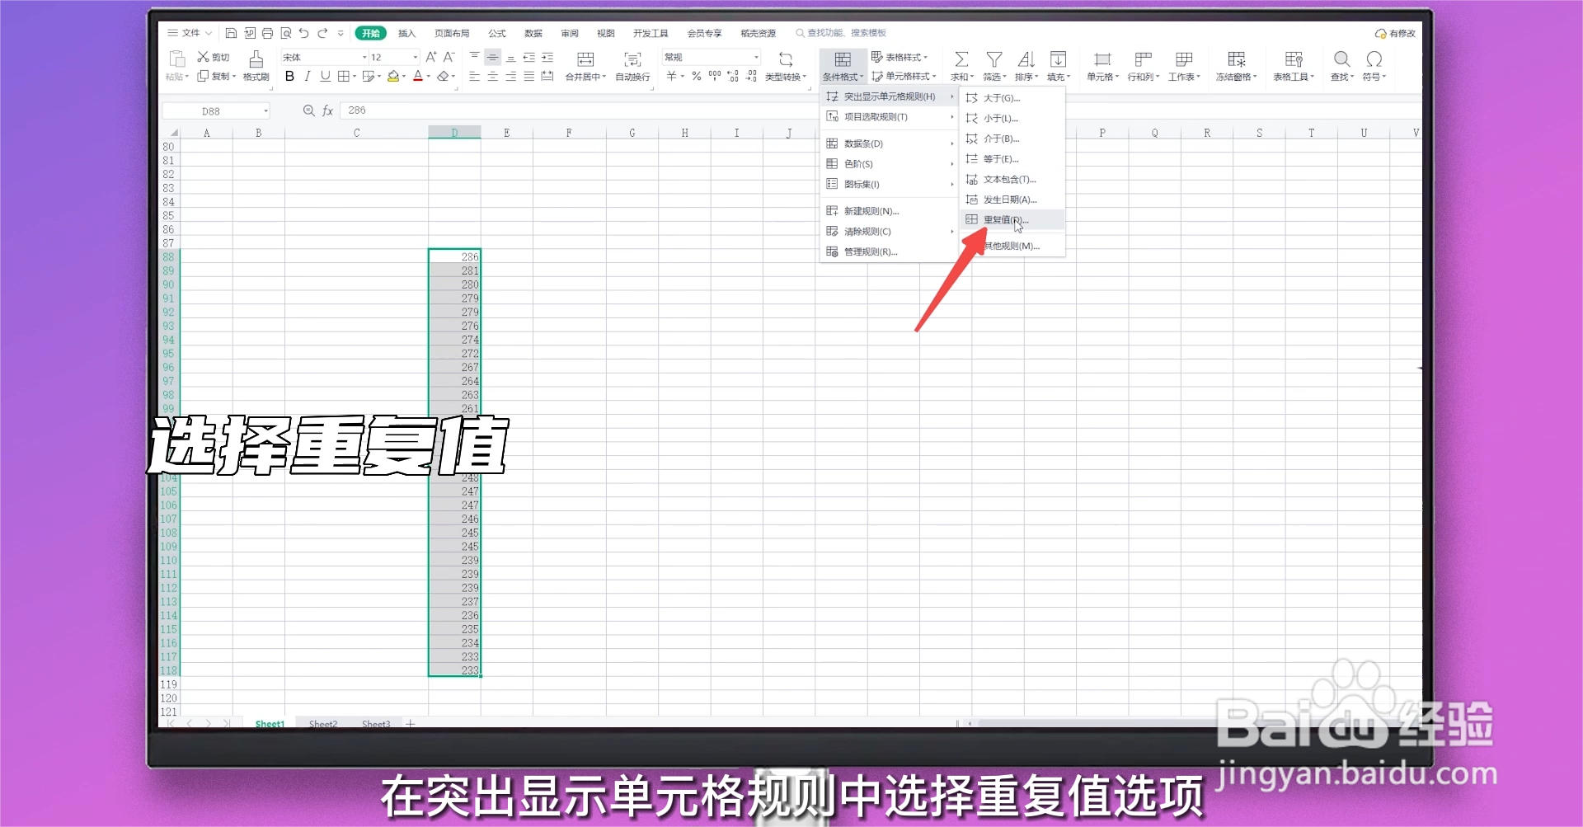Toggle Italic formatting
Image resolution: width=1583 pixels, height=827 pixels.
(x=307, y=76)
